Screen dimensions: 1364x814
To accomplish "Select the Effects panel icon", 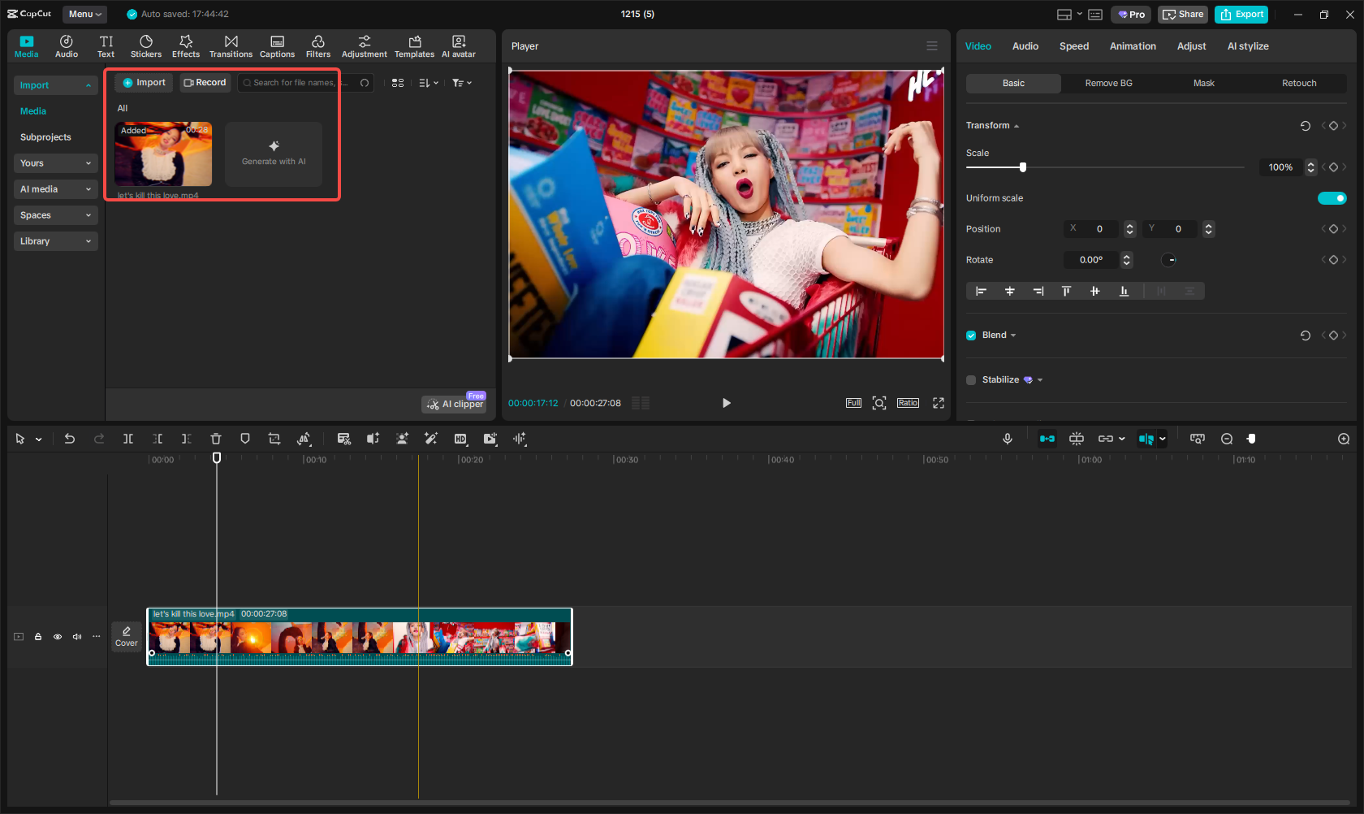I will click(x=185, y=45).
